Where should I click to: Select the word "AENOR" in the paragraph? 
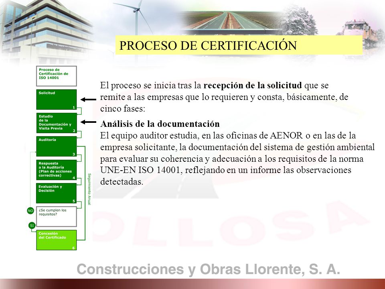(286, 135)
